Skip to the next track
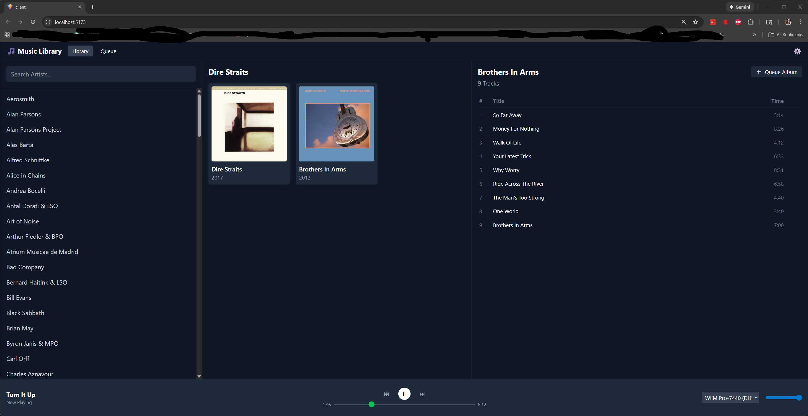808x416 pixels. [422, 394]
